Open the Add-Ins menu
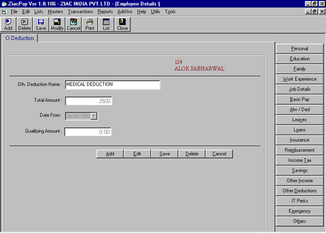The width and height of the screenshot is (326, 234). point(125,11)
